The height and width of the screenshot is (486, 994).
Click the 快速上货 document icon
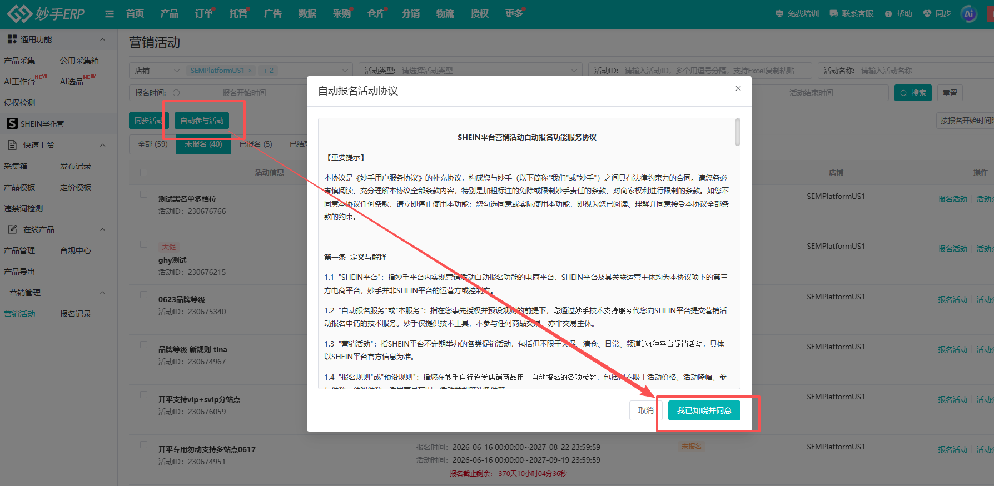tap(12, 145)
